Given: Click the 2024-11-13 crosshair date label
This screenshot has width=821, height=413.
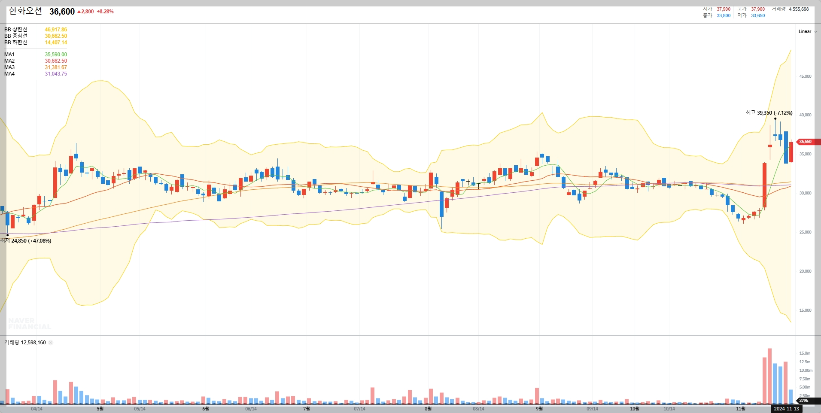Looking at the screenshot, I should pyautogui.click(x=786, y=409).
